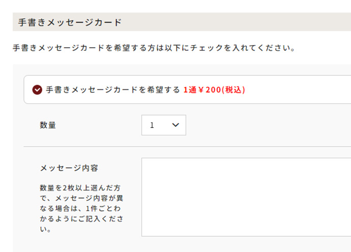Click the 数量 field label
This screenshot has height=252, width=351.
point(48,125)
